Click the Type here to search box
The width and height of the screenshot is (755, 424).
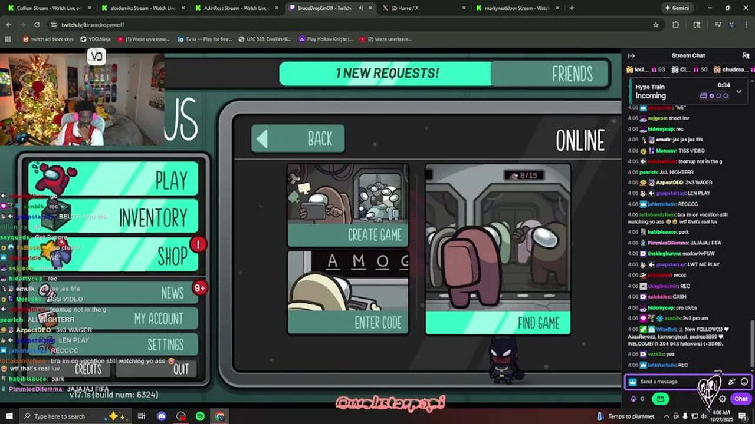pos(77,416)
